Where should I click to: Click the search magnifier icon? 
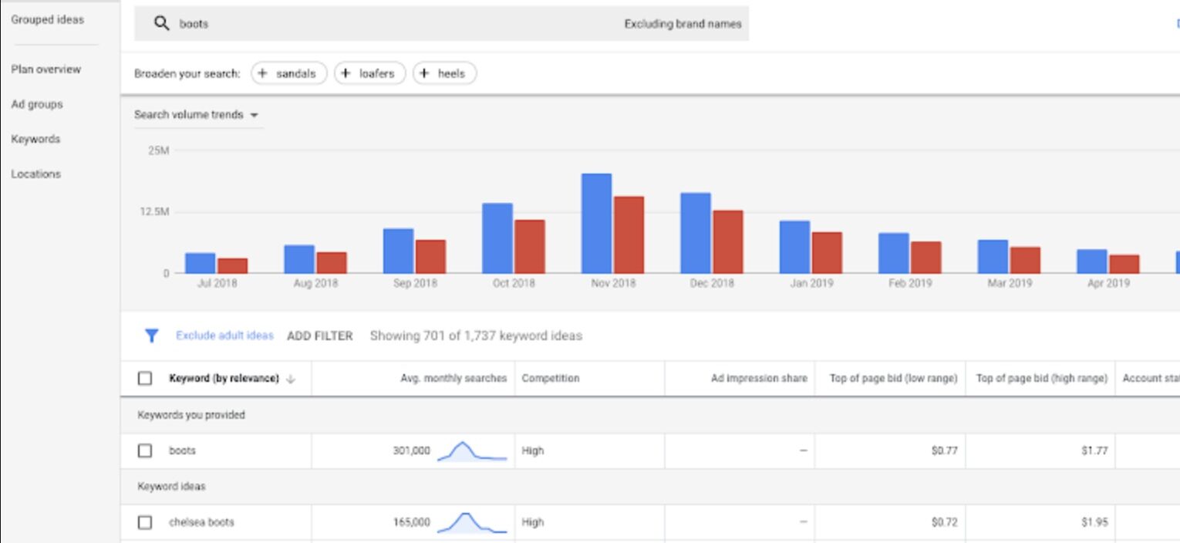pos(161,24)
